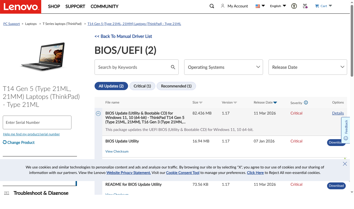
Task: Open the site search magnifier icon
Action: click(212, 6)
